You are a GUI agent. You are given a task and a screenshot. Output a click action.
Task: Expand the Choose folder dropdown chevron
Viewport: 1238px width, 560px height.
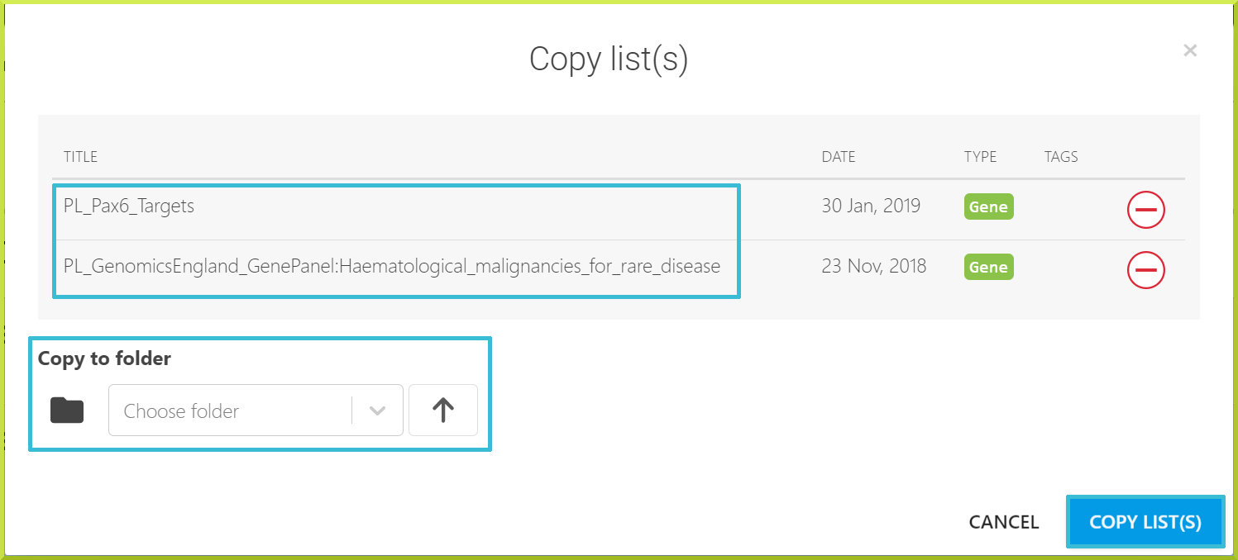tap(377, 411)
